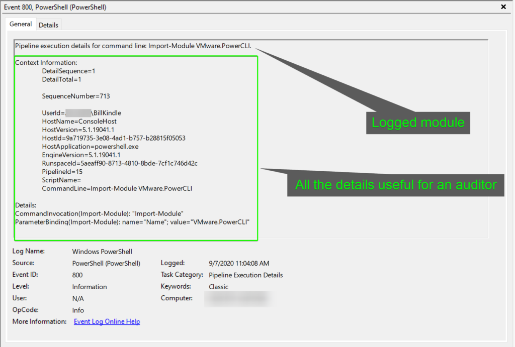Click the Keywords value Classic

[x=218, y=287]
